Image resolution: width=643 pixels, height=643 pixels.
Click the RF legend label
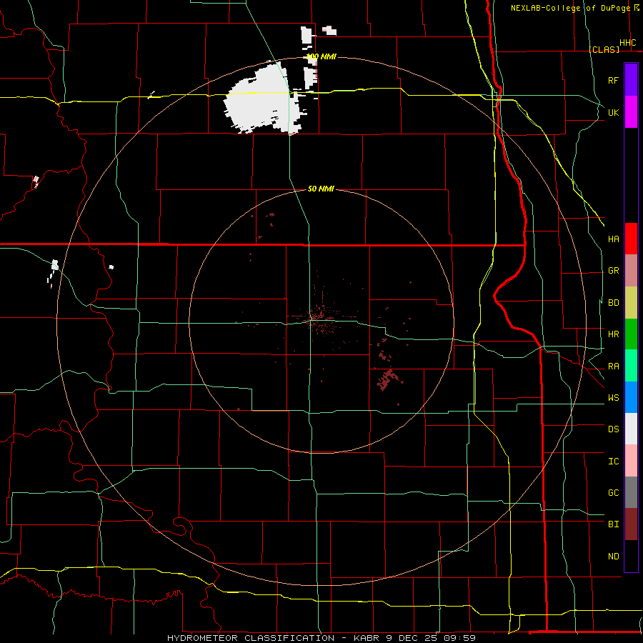(613, 80)
